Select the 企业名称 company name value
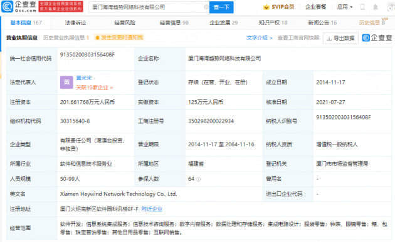This screenshot has height=242, width=395. pos(224,59)
